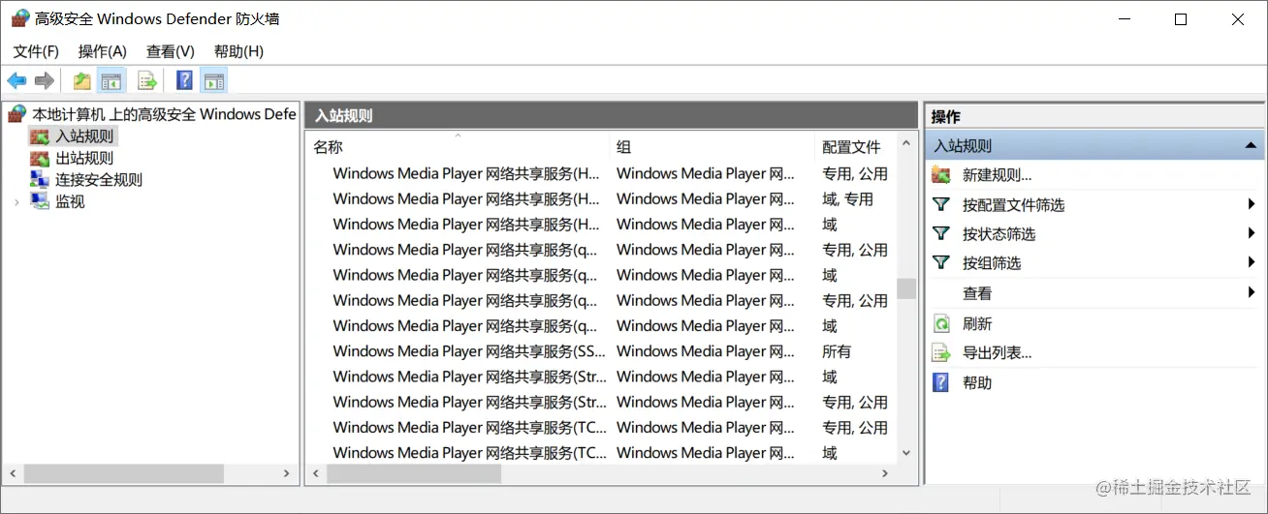Collapse the 入站规则 section in actions pane

pos(1252,145)
